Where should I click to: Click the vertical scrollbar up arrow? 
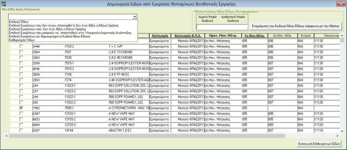[342, 36]
